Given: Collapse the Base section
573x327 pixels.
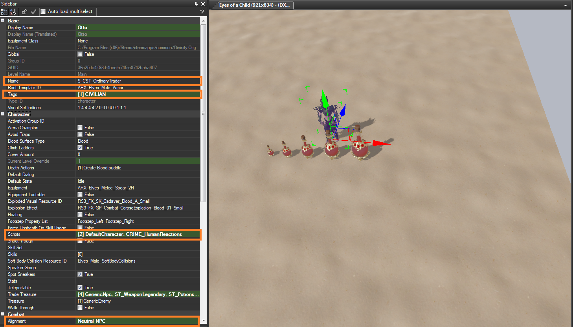Looking at the screenshot, I should [3, 20].
